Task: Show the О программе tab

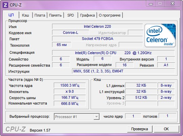Action: [110, 15]
